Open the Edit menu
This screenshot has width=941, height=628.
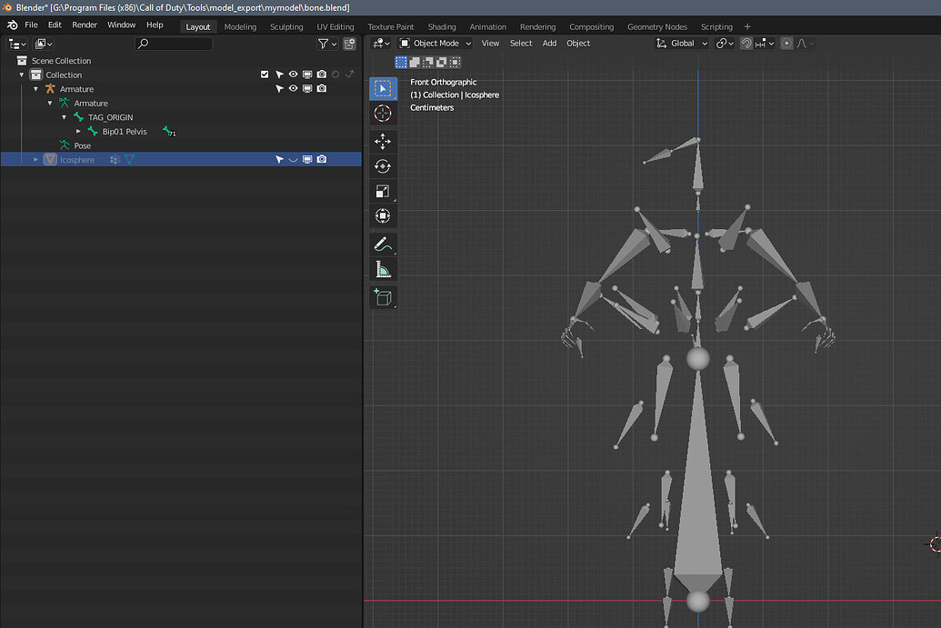point(55,25)
